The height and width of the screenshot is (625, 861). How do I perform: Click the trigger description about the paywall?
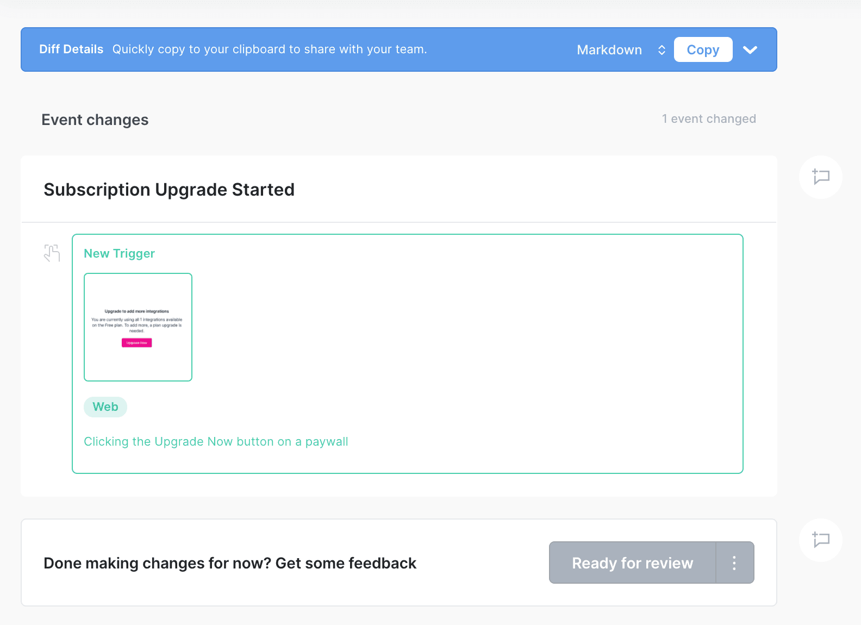216,442
